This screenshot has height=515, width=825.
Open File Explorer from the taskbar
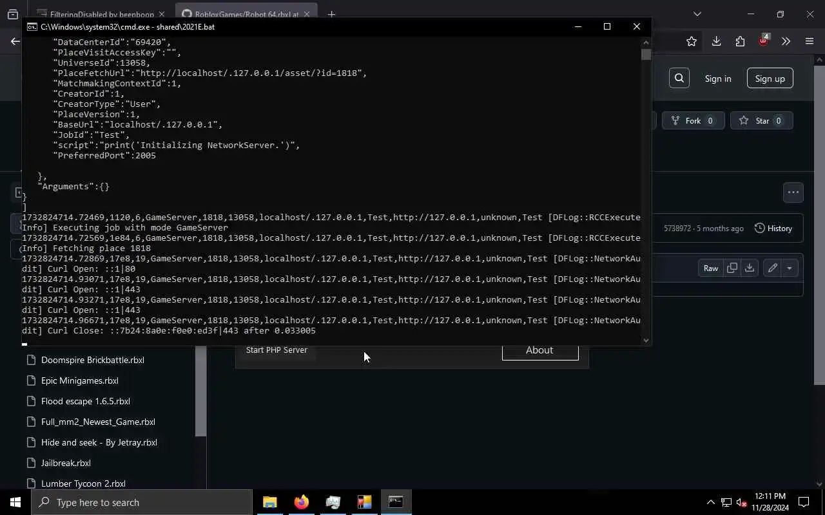269,502
